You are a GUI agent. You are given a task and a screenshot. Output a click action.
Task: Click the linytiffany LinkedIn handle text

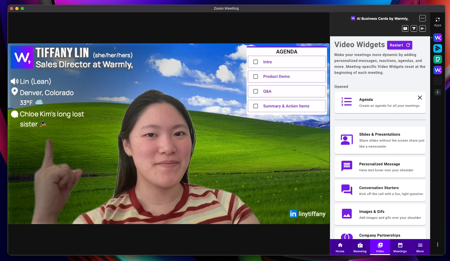click(312, 214)
